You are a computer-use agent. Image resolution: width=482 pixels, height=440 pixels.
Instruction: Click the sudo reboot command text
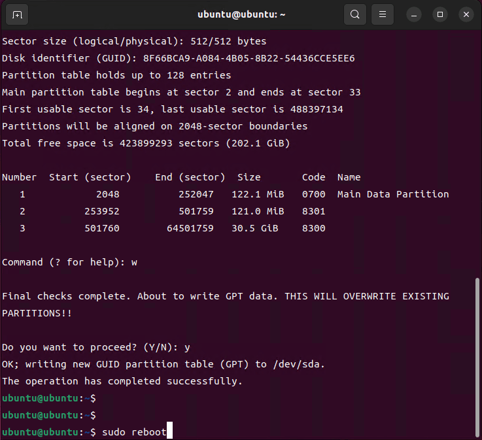tap(134, 432)
